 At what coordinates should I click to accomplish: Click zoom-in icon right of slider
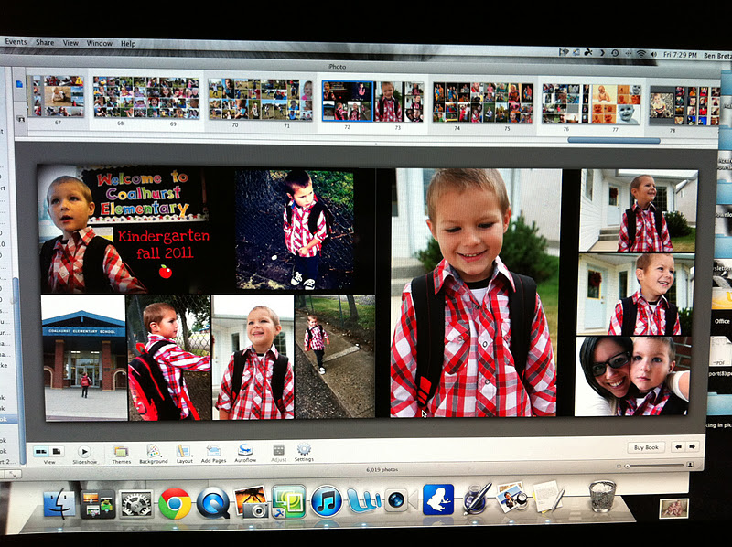690,465
